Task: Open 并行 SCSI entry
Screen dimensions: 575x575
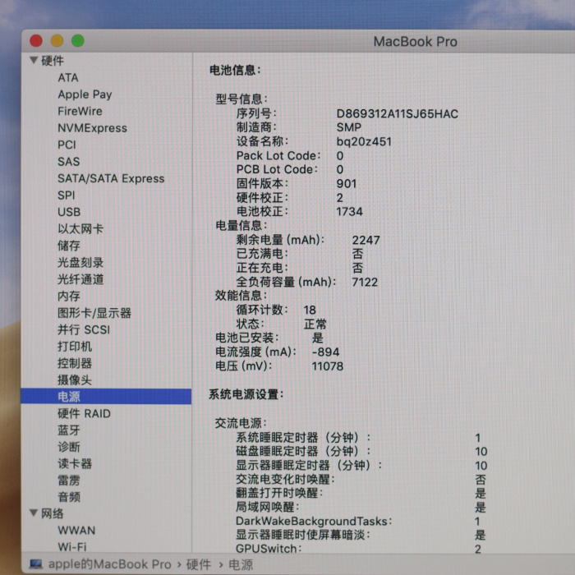Action: [84, 329]
